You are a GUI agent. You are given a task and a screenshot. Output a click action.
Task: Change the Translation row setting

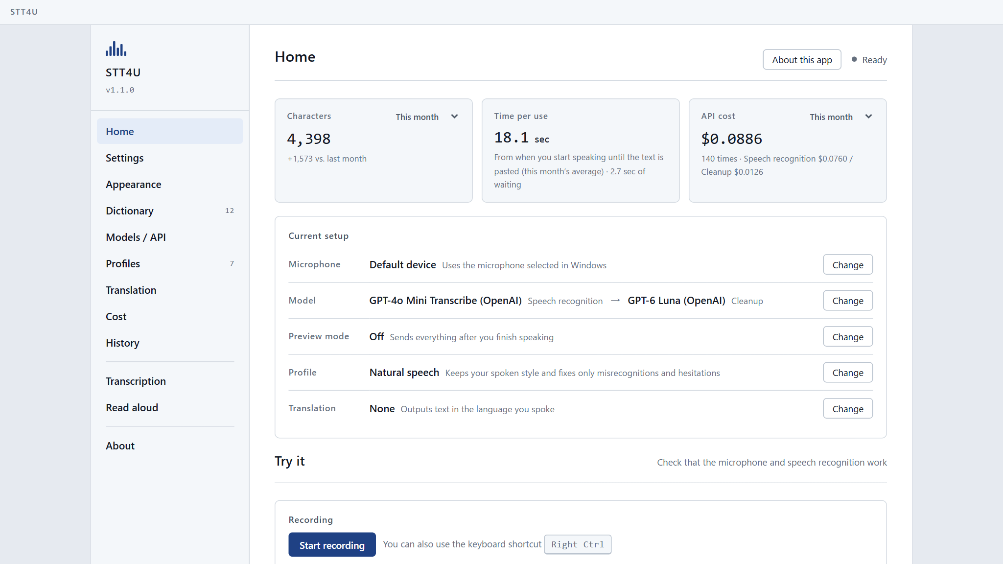(848, 409)
